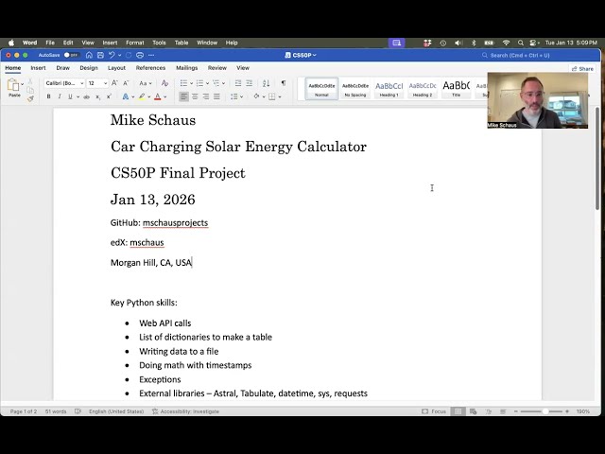This screenshot has height=454, width=605.
Task: Open the shading paint bucket
Action: click(256, 96)
